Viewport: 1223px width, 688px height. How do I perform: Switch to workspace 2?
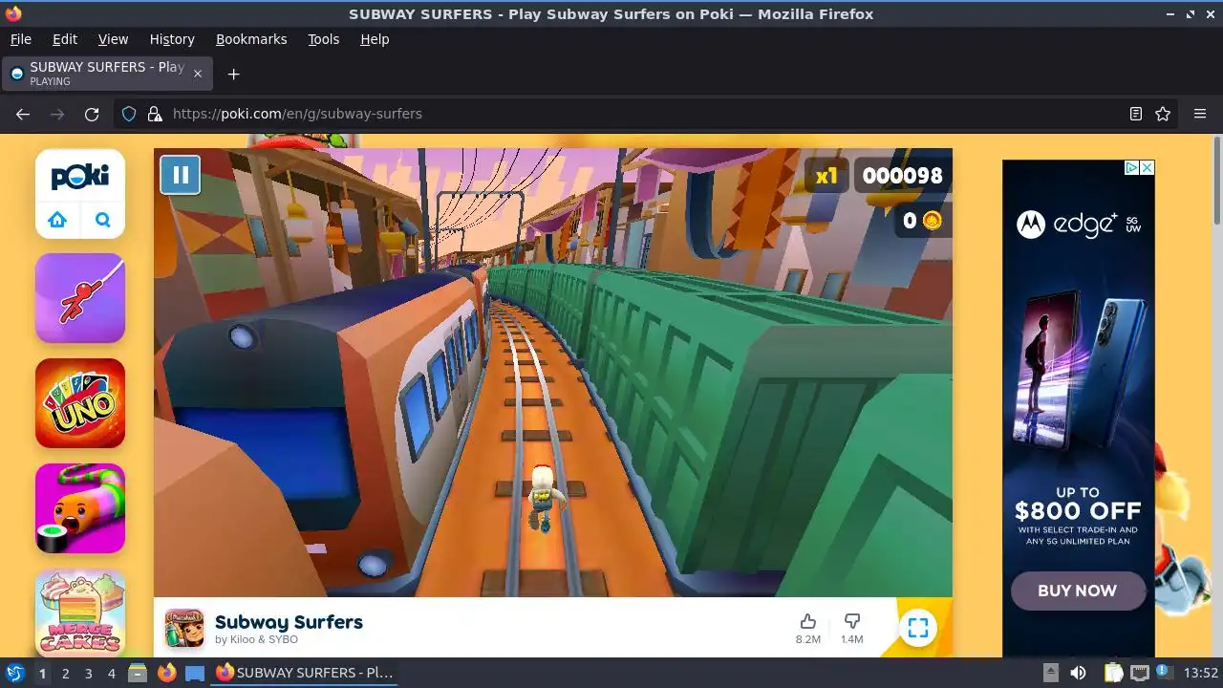(65, 674)
